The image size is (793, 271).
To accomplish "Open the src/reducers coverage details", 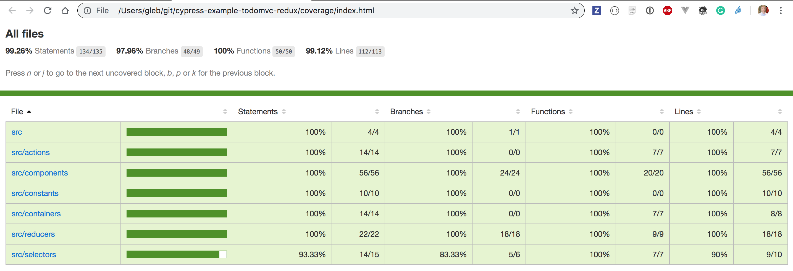I will 33,234.
